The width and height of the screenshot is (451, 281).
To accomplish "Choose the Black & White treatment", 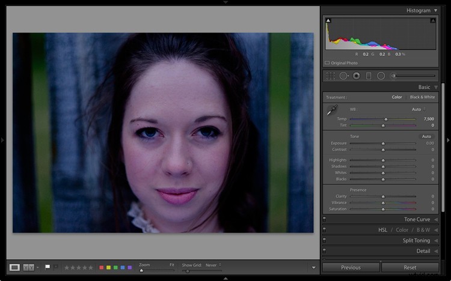I will 422,97.
